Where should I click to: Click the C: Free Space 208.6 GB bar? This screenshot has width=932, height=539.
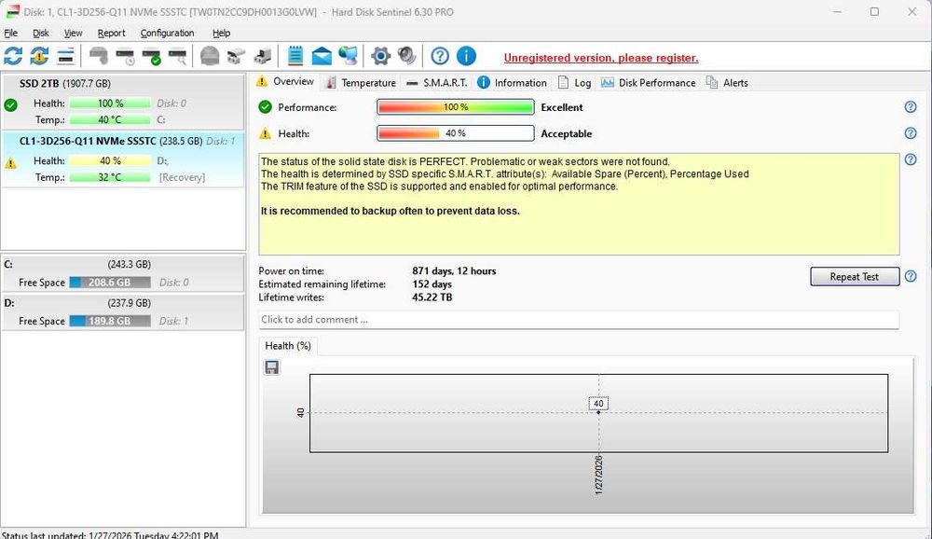click(x=109, y=283)
